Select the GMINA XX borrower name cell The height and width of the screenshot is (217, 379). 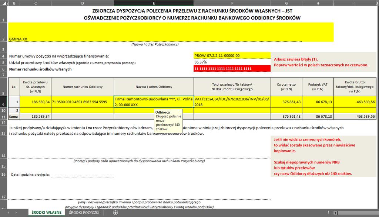pyautogui.click(x=171, y=32)
